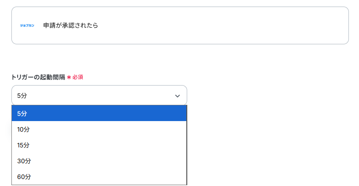Choose the 10分 interval option
The width and height of the screenshot is (359, 186).
coord(99,129)
